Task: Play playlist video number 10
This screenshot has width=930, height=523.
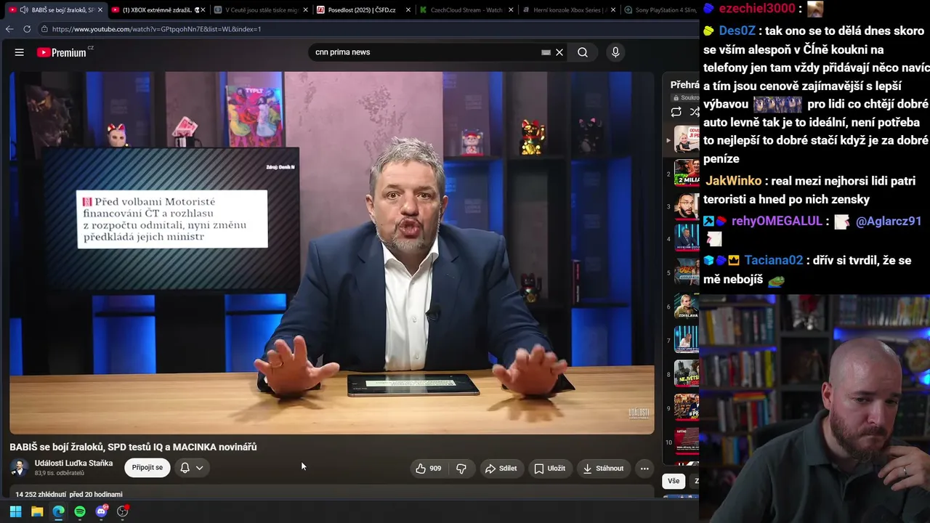Action: pos(686,441)
